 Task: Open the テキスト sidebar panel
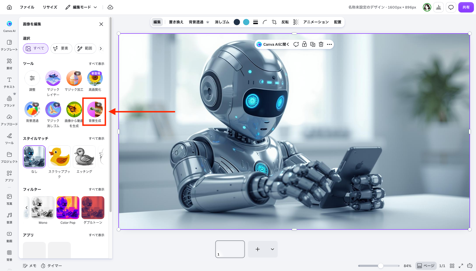coord(9,83)
